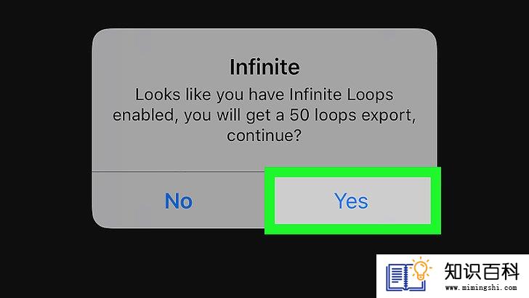Image resolution: width=529 pixels, height=298 pixels.
Task: Click the Infinite dialog title
Action: pos(264,66)
